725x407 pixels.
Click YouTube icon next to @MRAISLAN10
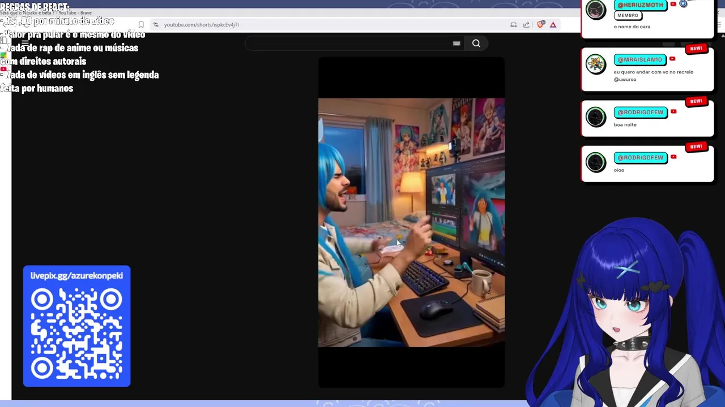pyautogui.click(x=672, y=59)
